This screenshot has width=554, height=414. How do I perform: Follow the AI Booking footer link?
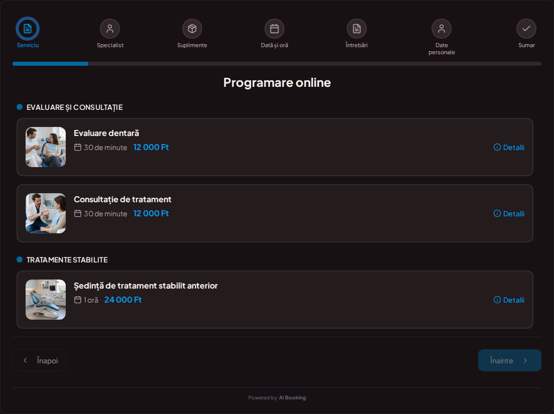coord(292,398)
